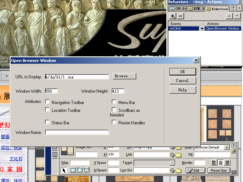Screen dimensions: 243x182
Task: Click the Browse... button
Action: pos(125,76)
